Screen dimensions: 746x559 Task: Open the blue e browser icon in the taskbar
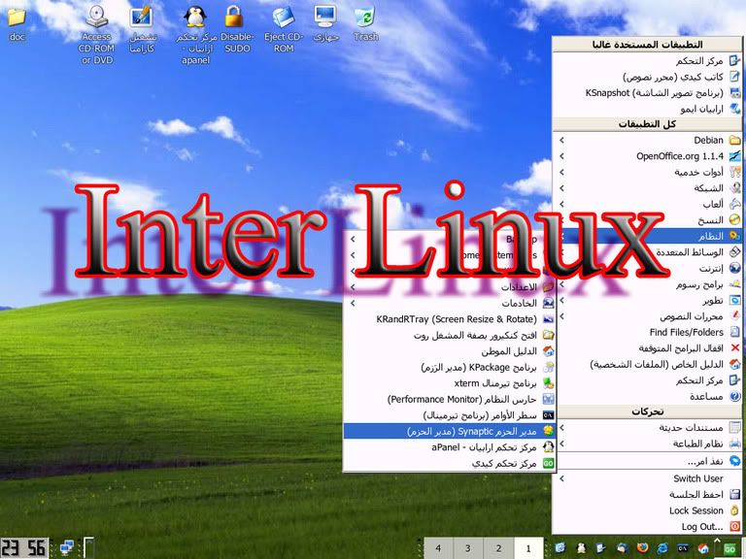[662, 548]
